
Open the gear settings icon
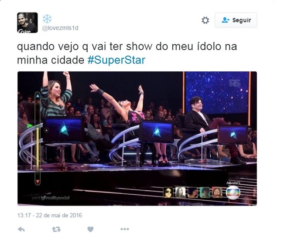click(205, 20)
